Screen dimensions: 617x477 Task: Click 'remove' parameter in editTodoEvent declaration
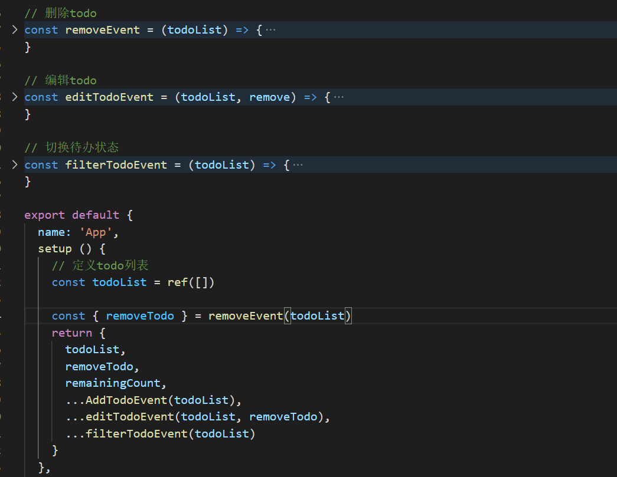[270, 97]
